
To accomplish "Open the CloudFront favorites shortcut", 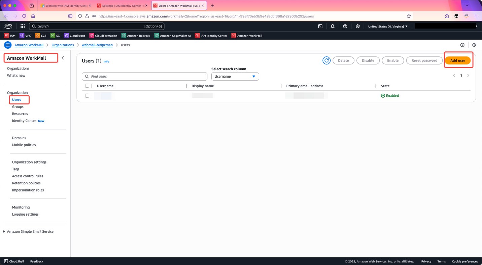I will click(74, 36).
